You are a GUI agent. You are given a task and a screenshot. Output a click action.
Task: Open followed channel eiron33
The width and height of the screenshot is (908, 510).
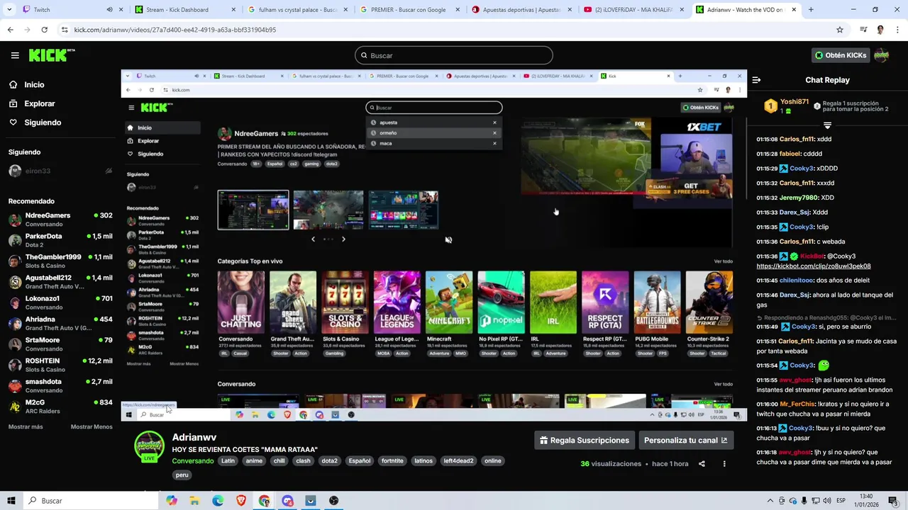(x=60, y=171)
